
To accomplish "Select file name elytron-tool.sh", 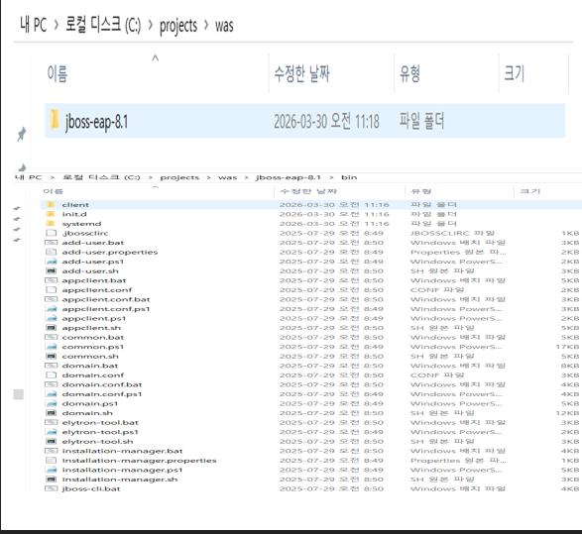I will pyautogui.click(x=97, y=441).
